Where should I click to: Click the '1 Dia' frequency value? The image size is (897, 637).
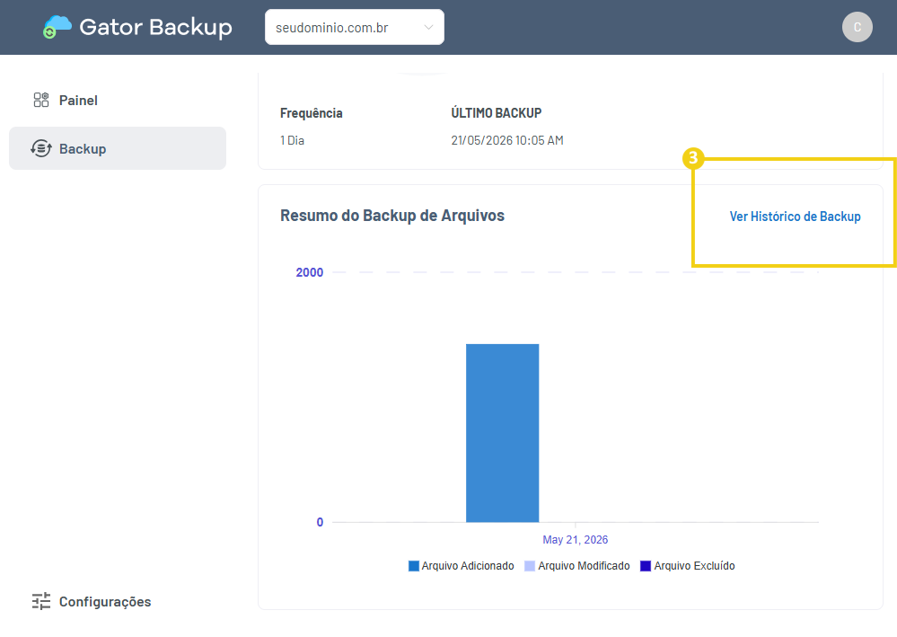coord(292,140)
